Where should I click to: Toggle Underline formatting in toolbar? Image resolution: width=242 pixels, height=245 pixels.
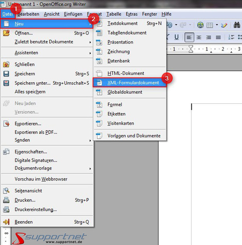(x=177, y=37)
